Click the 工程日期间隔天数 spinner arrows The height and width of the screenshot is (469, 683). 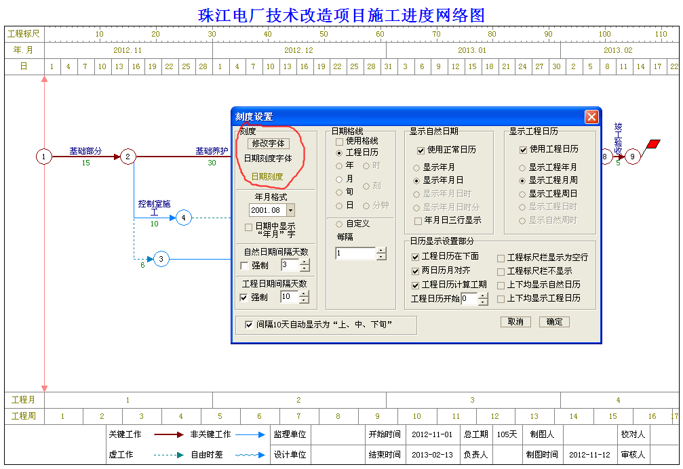pos(304,296)
